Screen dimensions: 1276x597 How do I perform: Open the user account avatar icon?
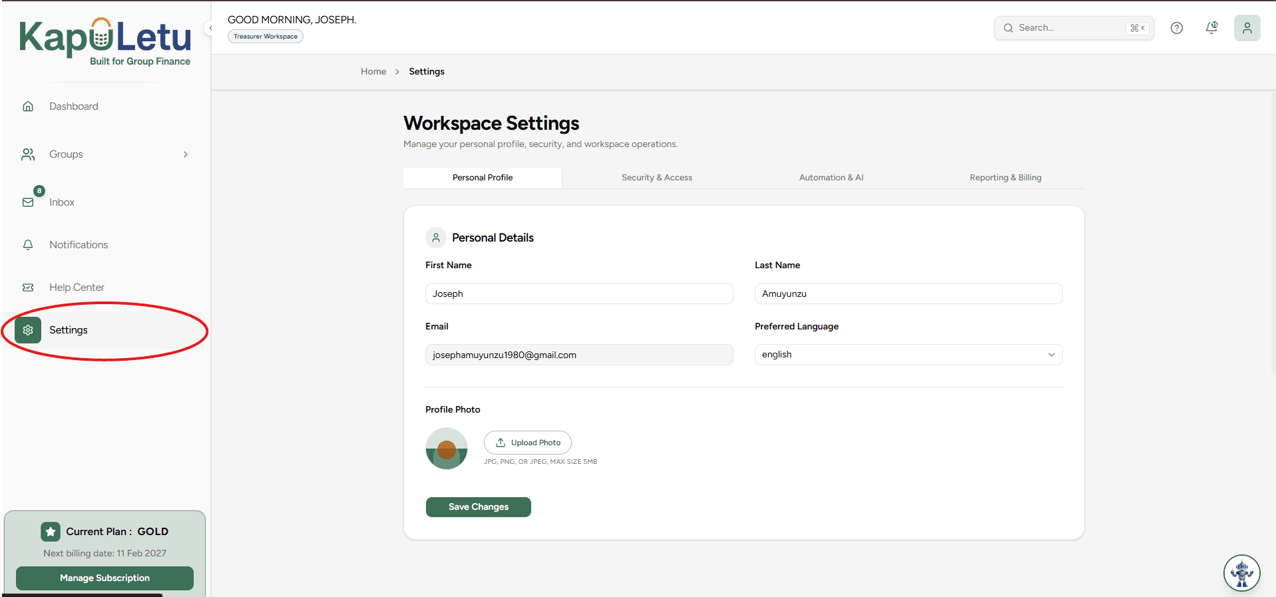point(1247,28)
